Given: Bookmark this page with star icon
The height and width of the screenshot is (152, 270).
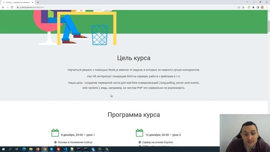Looking at the screenshot, I should (x=243, y=8).
